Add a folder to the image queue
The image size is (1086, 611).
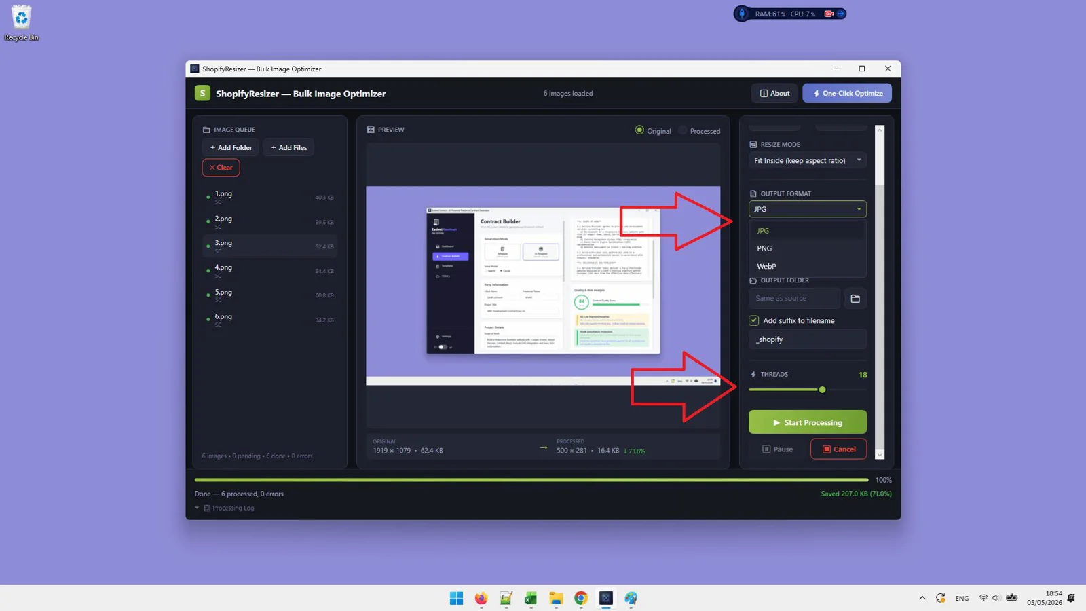[231, 147]
